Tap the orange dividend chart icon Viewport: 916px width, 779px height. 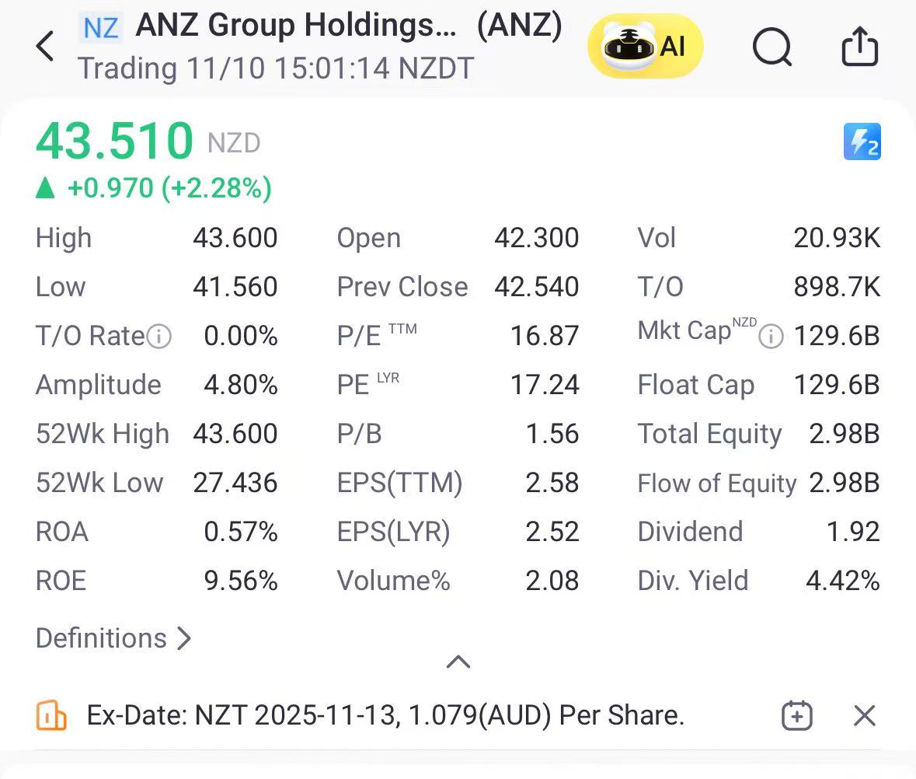(51, 715)
